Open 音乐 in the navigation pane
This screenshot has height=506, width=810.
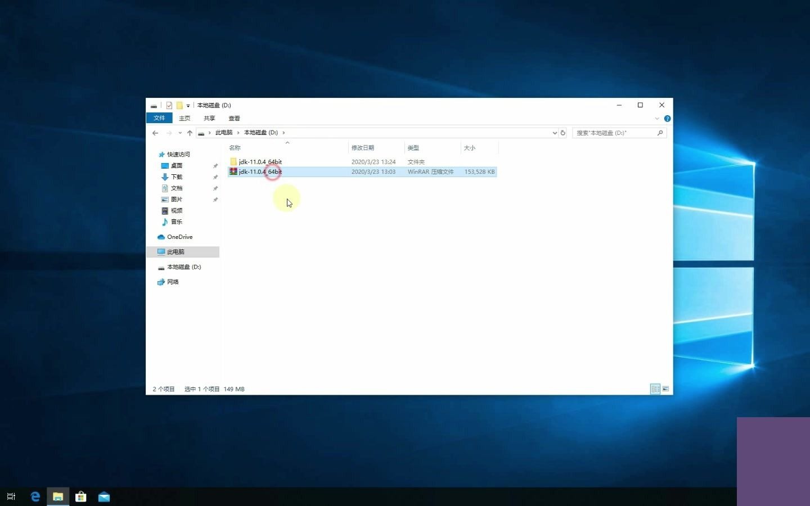(177, 222)
